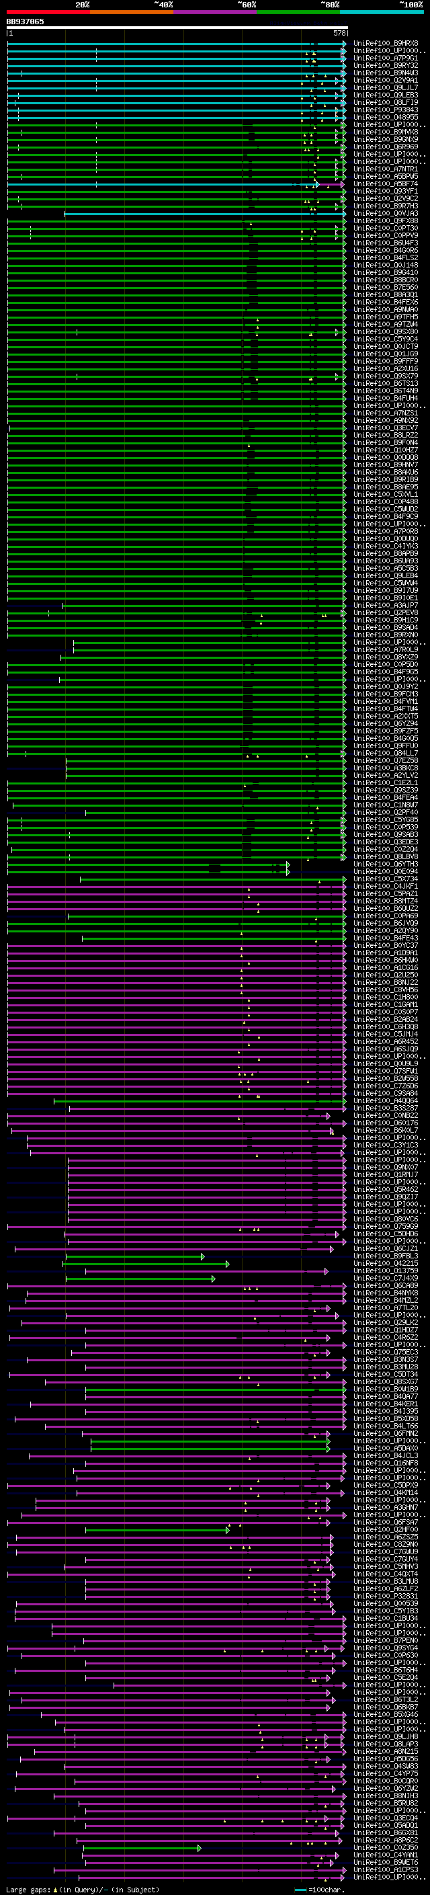Click the short green alignment bar of Q0E094

click(148, 872)
